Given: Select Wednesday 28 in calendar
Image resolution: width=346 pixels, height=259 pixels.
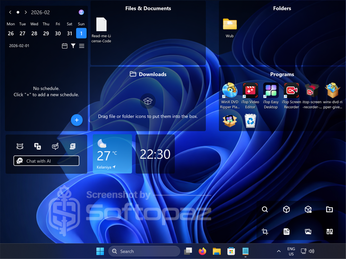Looking at the screenshot, I should tap(34, 33).
